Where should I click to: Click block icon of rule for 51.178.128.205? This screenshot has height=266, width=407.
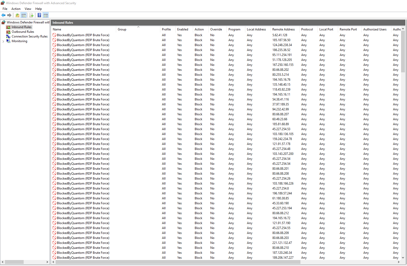click(54, 60)
